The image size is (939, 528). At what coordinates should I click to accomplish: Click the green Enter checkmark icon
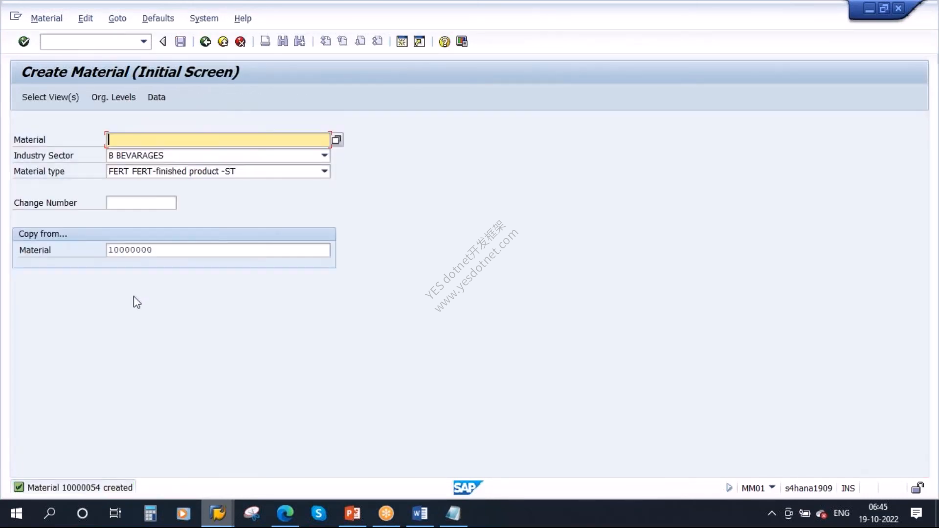23,42
